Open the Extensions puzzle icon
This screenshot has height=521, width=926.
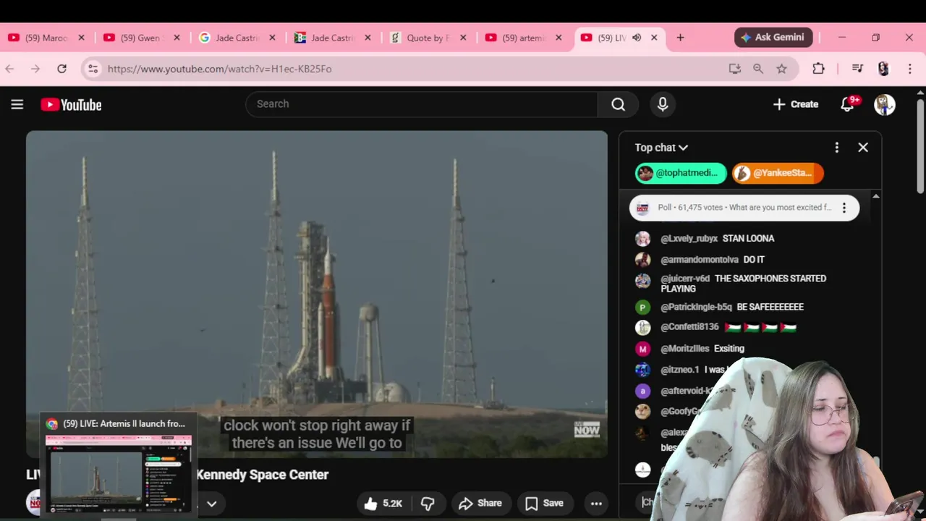coord(818,69)
